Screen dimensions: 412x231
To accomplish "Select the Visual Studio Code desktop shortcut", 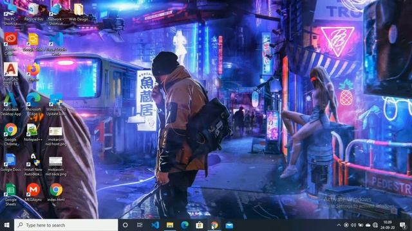I will 56,44.
